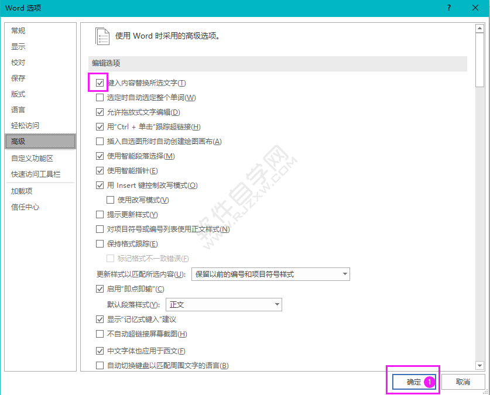Check 不自动超链接屏幕截图
The width and height of the screenshot is (490, 395).
point(100,334)
